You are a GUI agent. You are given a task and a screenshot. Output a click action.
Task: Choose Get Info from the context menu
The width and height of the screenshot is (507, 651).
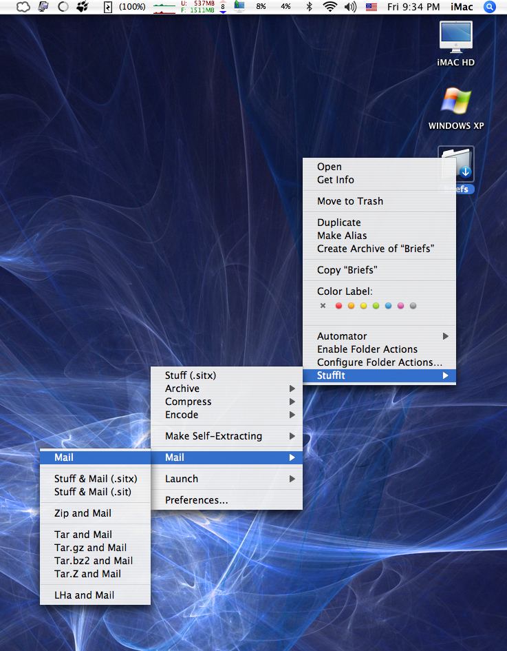coord(379,180)
